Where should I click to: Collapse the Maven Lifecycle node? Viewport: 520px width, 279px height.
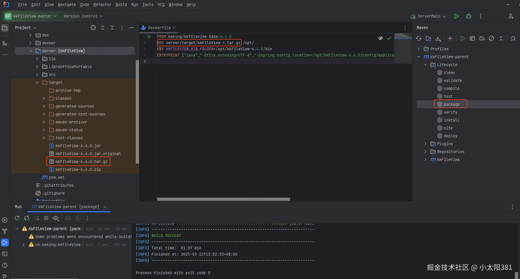click(425, 65)
